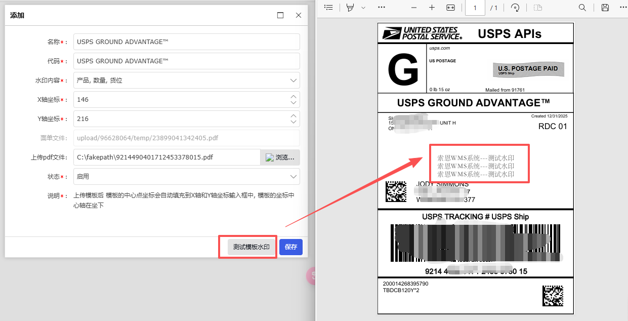Select the highlighter tool in PDF toolbar
628x321 pixels.
pos(350,8)
